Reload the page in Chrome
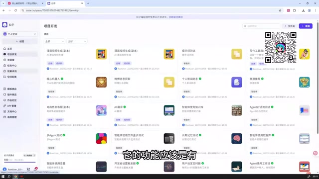Viewport: 319px width, 179px height. coord(15,10)
